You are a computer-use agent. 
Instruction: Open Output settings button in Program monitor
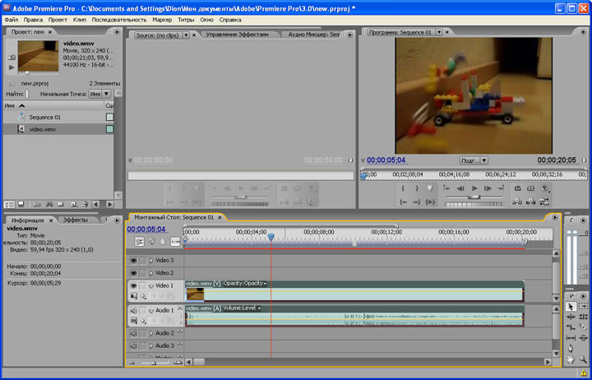pyautogui.click(x=544, y=188)
